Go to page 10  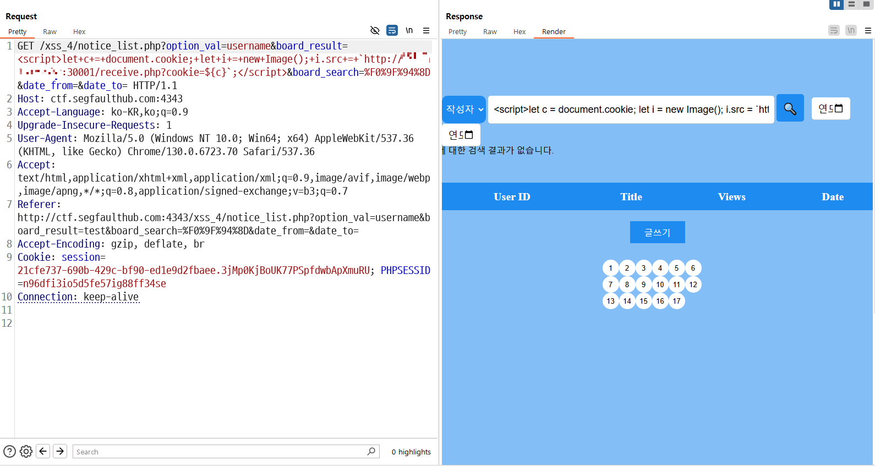pos(660,284)
